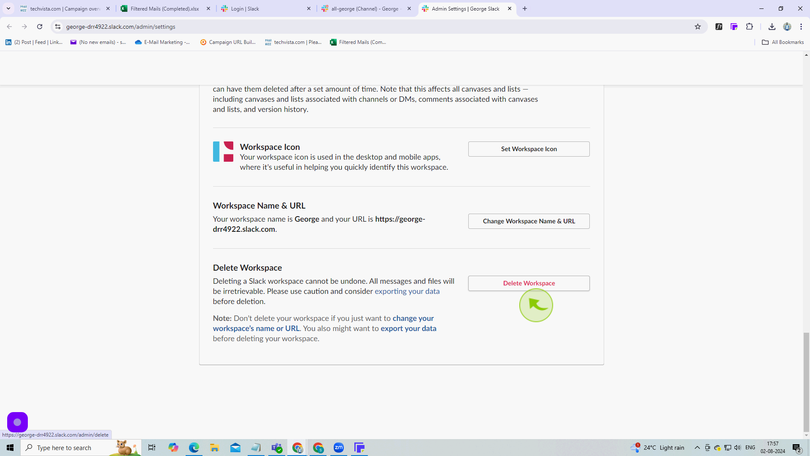Switch to techvista.com Campaign overview tab

[x=65, y=8]
